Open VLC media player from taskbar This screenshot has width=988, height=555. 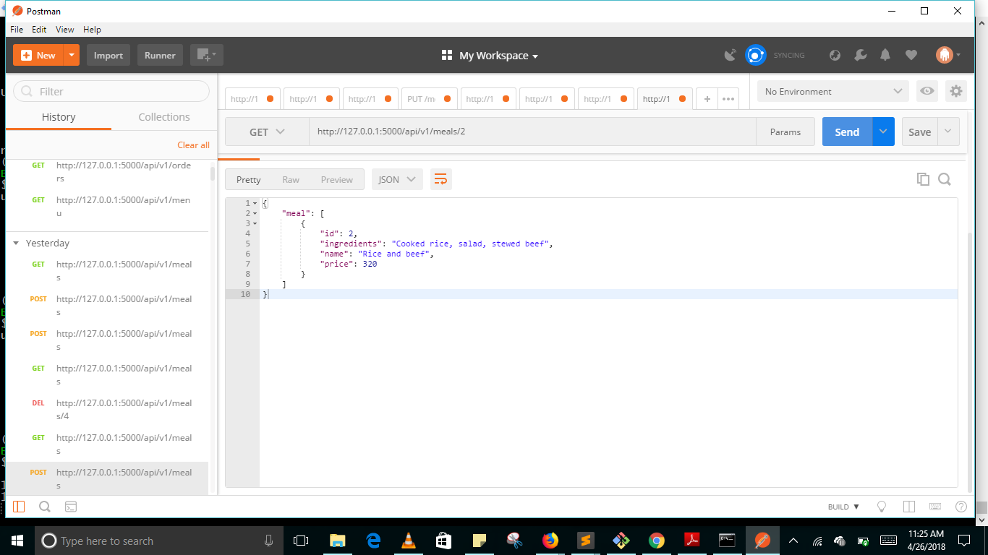coord(409,540)
